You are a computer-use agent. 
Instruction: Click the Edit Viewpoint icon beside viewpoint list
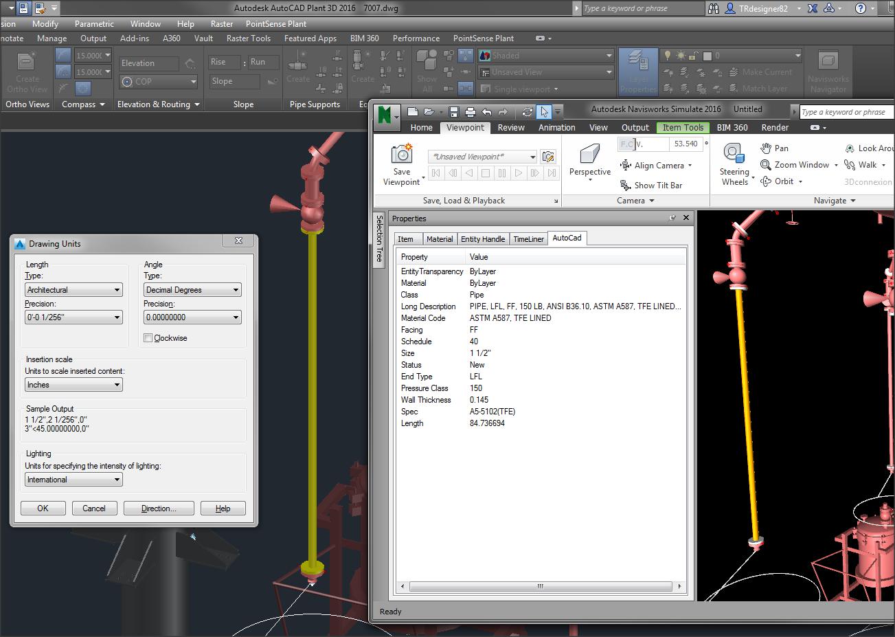pos(548,157)
